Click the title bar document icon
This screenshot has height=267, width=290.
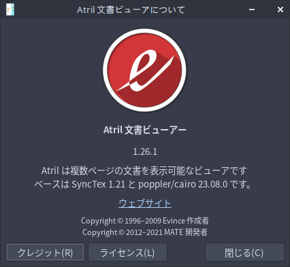tap(10, 10)
